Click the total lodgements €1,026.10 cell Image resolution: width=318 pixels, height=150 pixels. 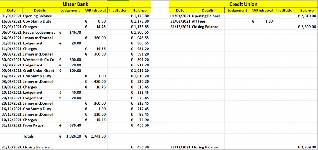[71, 136]
